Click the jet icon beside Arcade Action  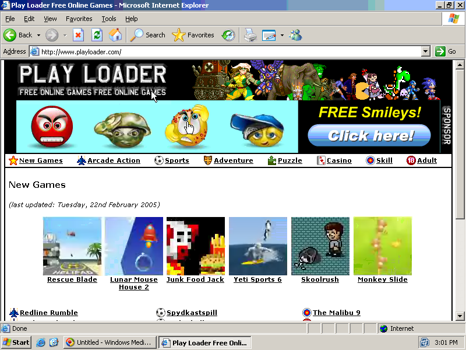[81, 160]
